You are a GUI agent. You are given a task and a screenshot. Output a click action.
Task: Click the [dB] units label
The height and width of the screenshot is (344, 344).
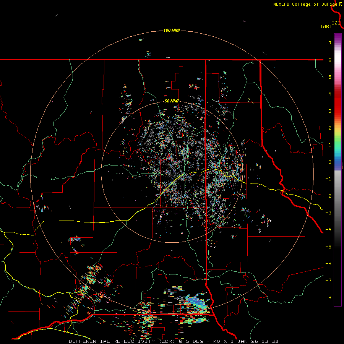click(326, 26)
